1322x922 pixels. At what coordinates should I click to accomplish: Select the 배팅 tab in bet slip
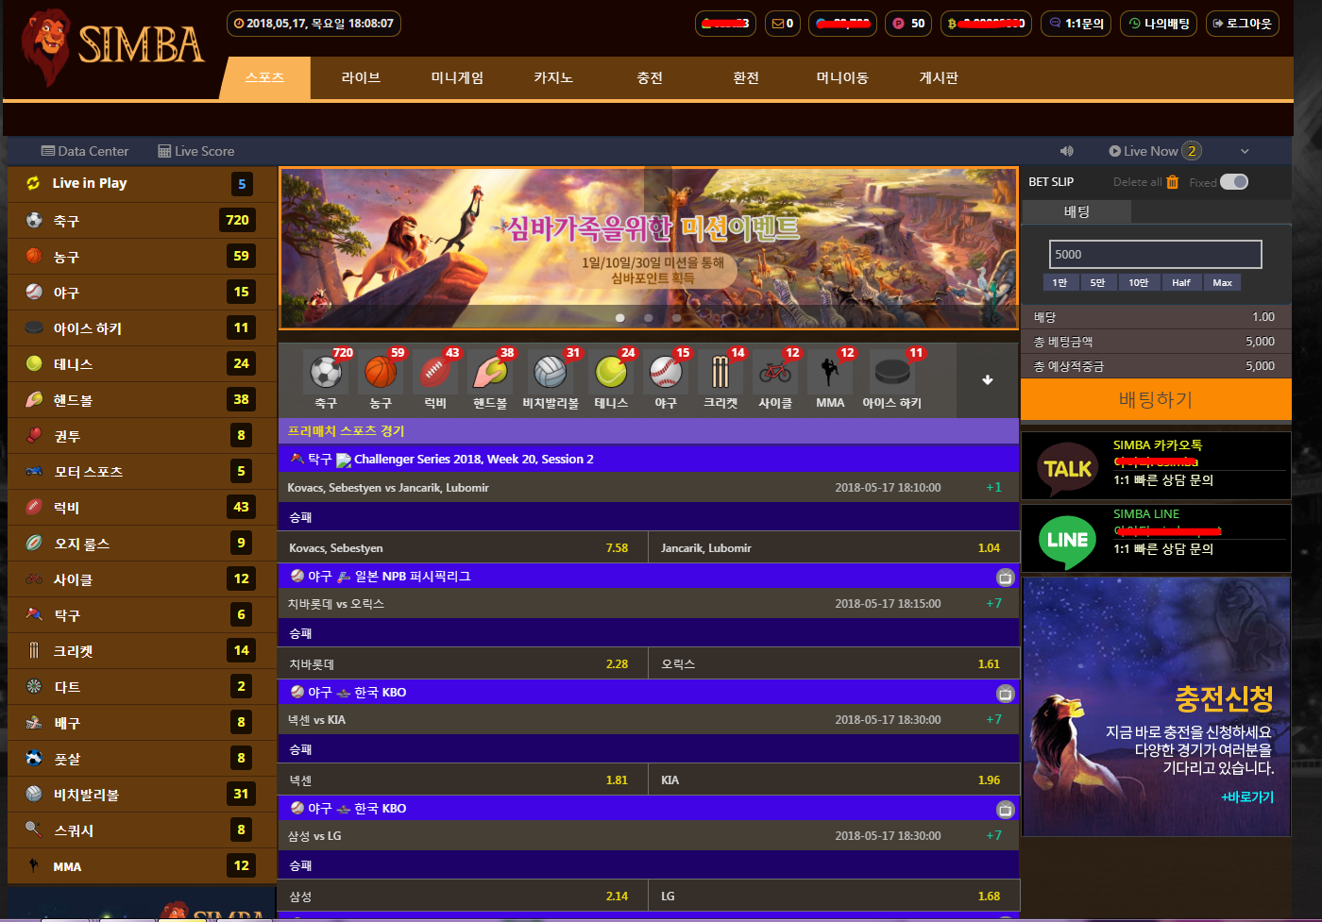point(1077,211)
